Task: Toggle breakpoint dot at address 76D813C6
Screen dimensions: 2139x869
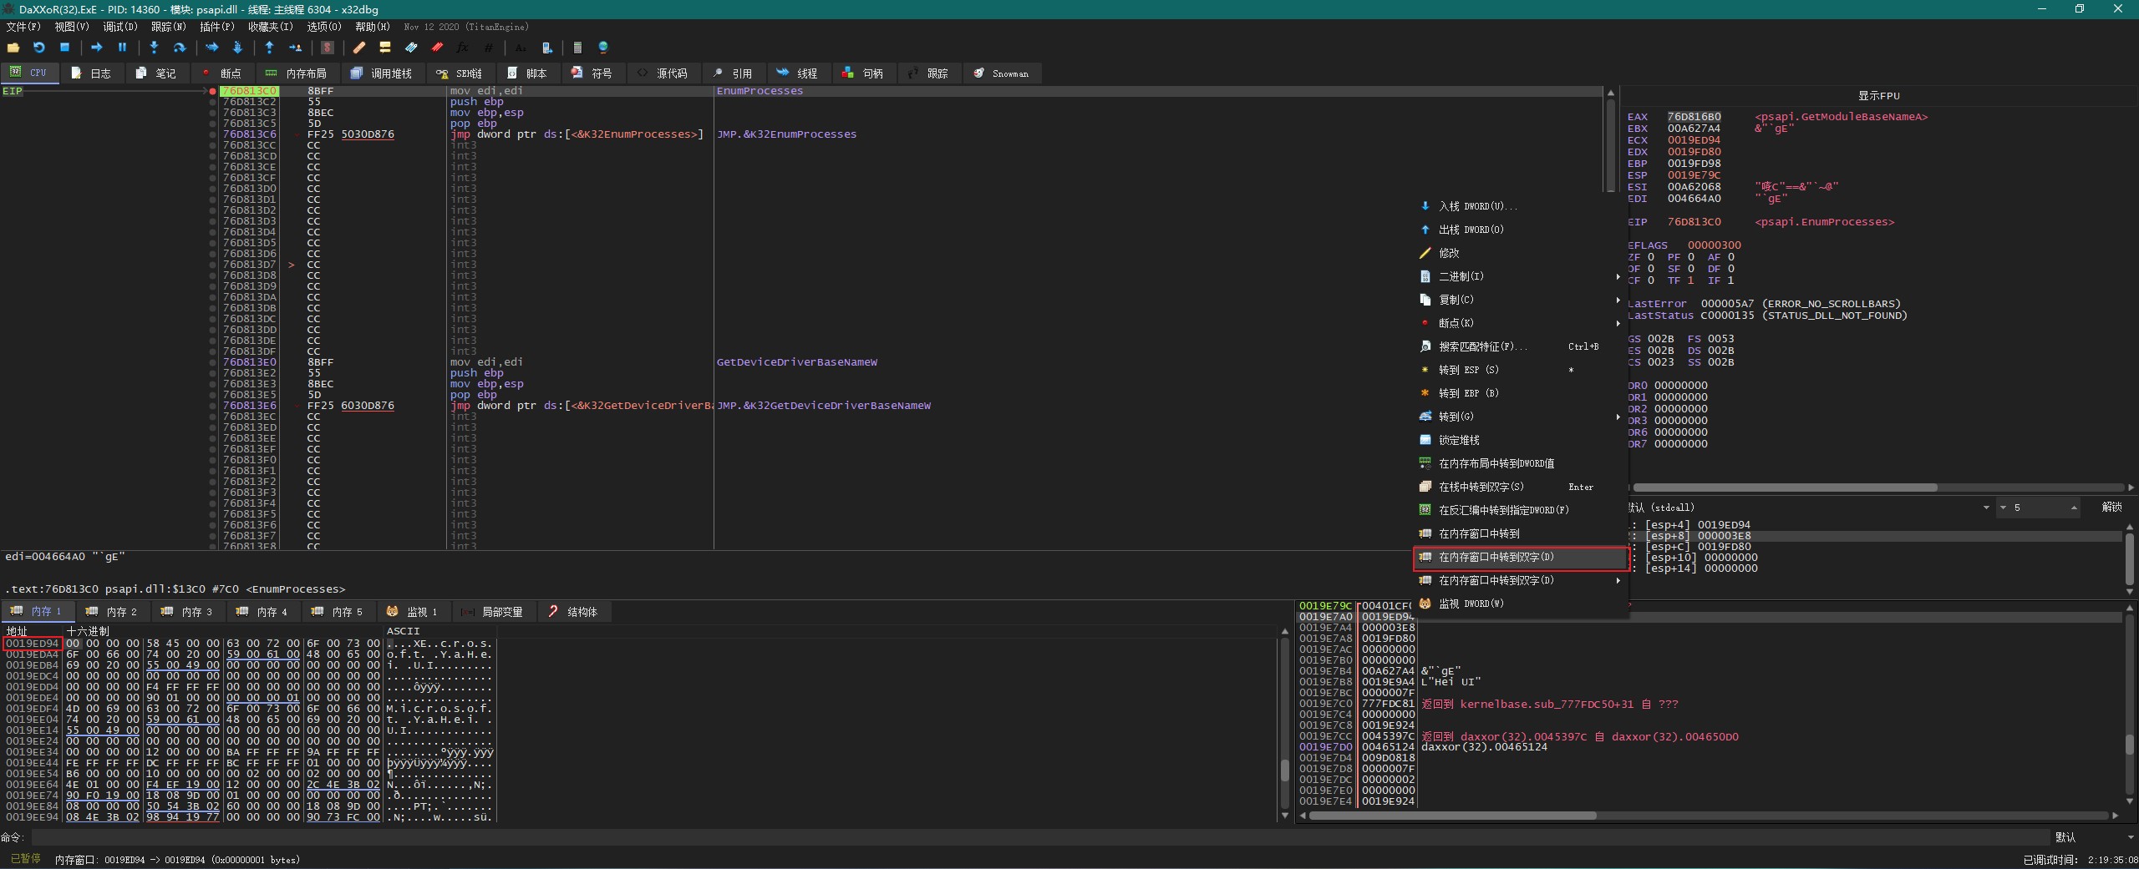Action: point(213,134)
